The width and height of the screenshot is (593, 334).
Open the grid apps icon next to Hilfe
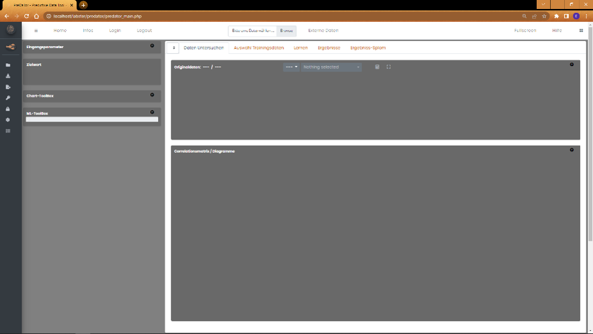[x=581, y=30]
